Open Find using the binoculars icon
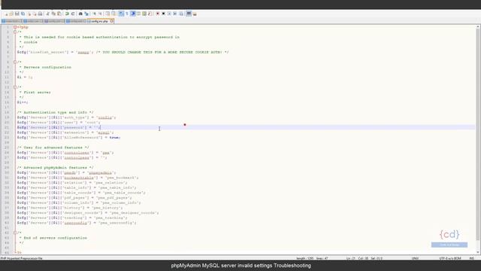The image size is (481, 271). pyautogui.click(x=80, y=14)
